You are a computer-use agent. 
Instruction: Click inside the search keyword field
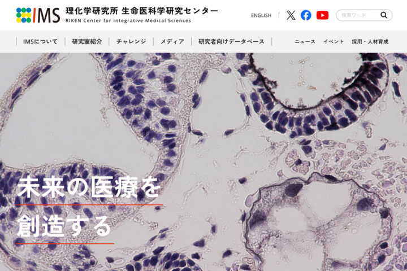[x=357, y=15]
